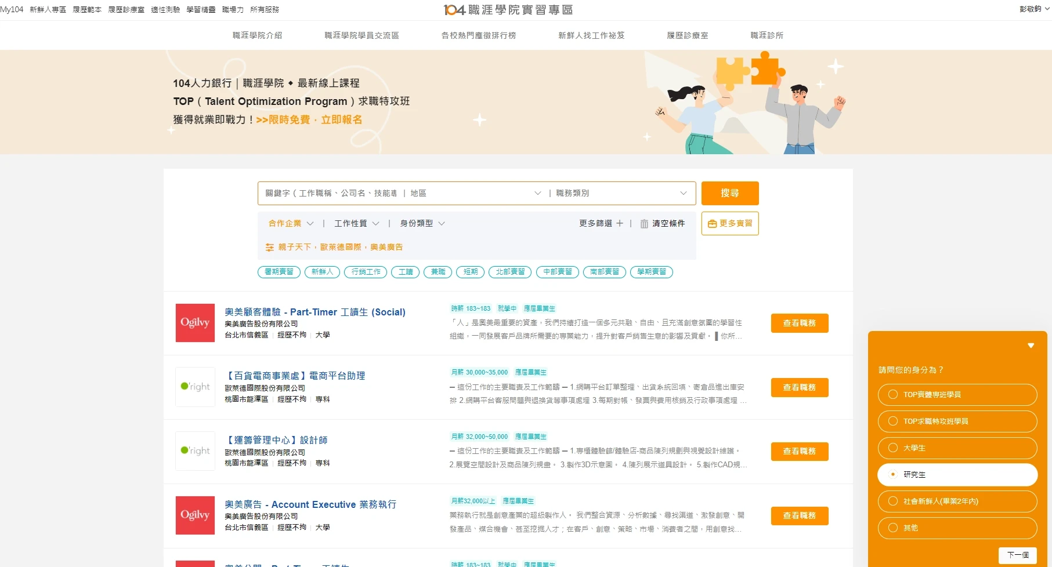Screen dimensions: 1052x567
Task: Select the 中部實習 tag
Action: pyautogui.click(x=557, y=272)
